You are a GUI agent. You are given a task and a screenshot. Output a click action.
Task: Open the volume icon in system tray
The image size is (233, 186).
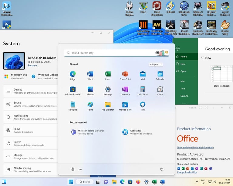coord(214,181)
